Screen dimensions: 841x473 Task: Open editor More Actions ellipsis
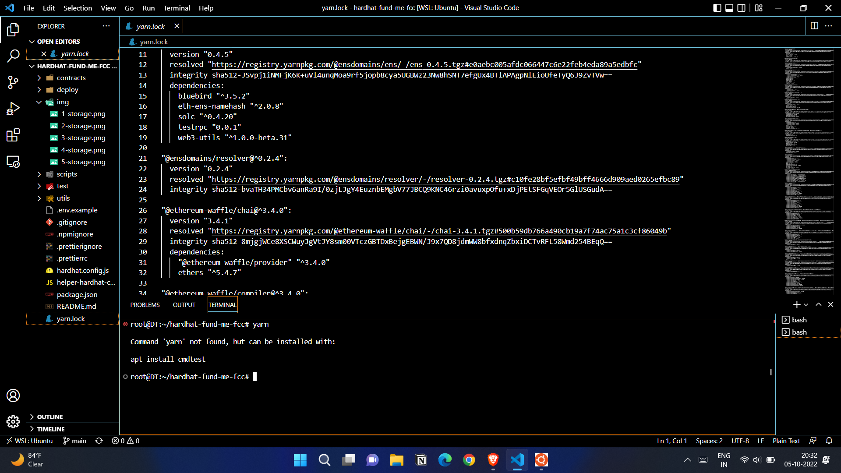tap(828, 26)
